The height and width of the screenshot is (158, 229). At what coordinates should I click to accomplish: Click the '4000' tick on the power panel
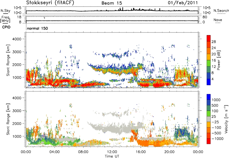point(17,39)
